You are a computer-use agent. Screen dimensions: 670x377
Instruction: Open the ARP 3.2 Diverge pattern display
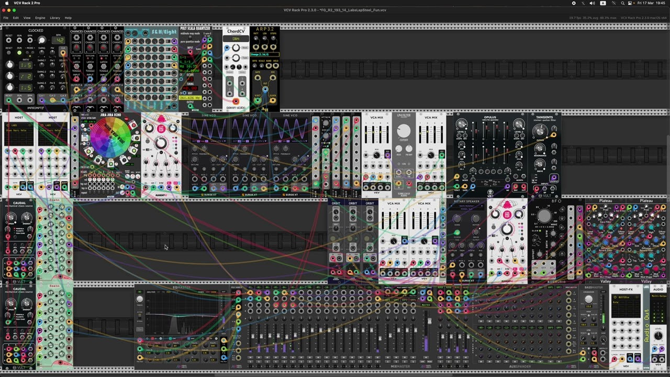coord(265,54)
